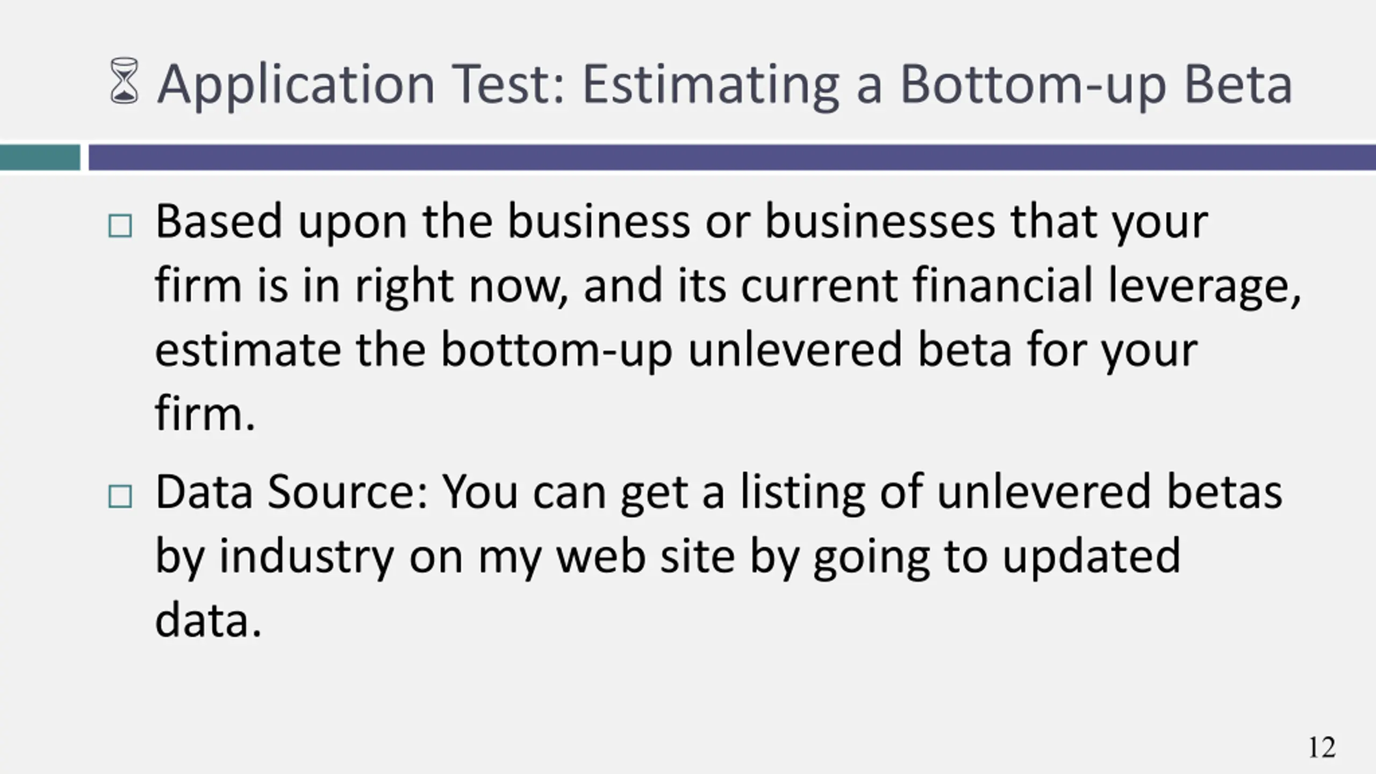Click the word 'updated' in the second bullet
Image resolution: width=1376 pixels, height=774 pixels.
[x=1092, y=557]
